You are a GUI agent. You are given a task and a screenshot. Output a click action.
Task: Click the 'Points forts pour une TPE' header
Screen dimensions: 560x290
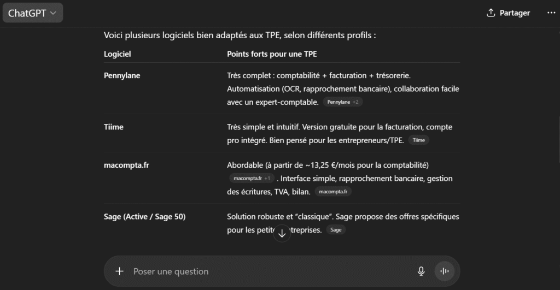(272, 54)
